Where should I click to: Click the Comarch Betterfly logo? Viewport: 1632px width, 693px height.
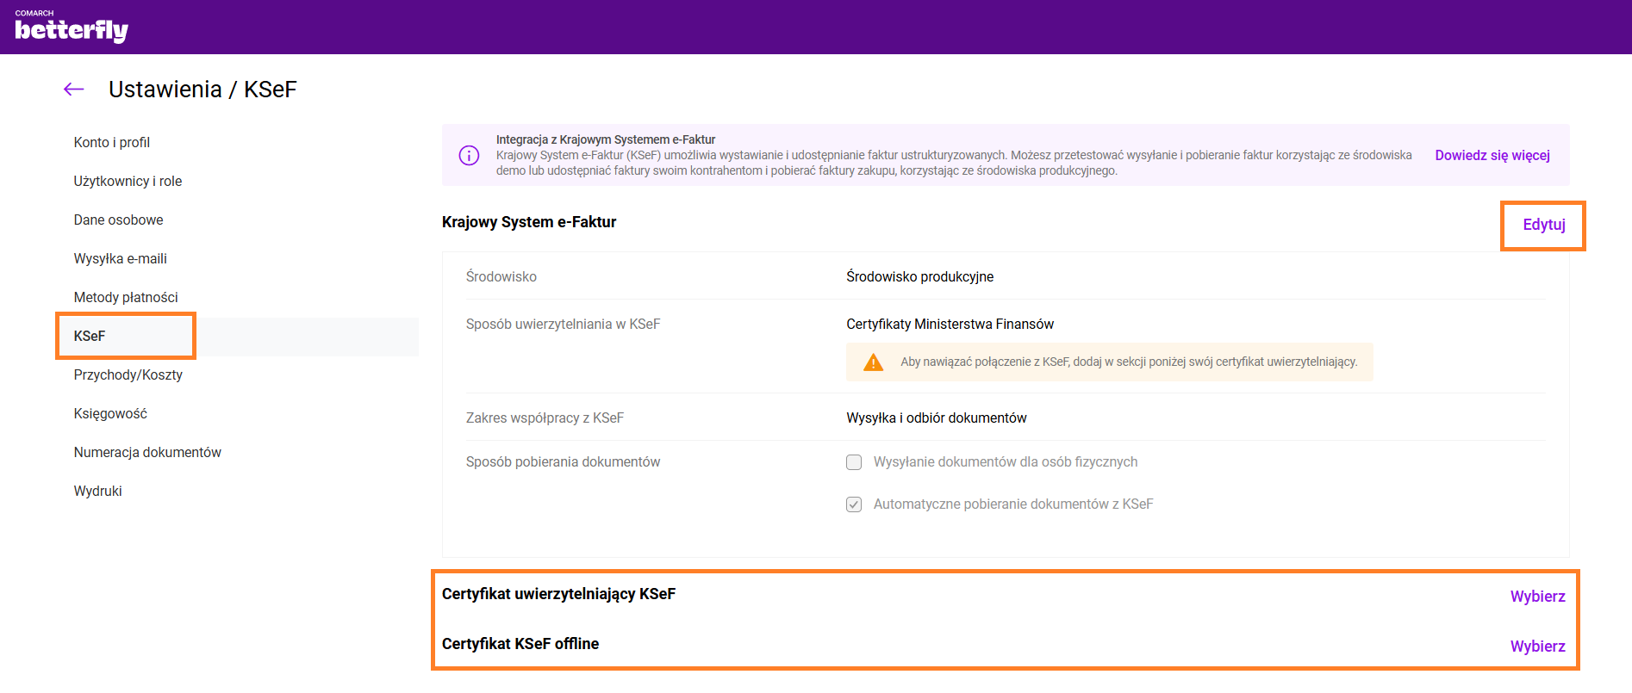[x=72, y=28]
